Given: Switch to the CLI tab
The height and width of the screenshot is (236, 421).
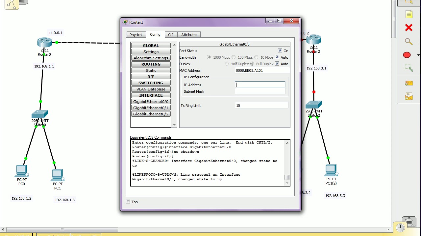Looking at the screenshot, I should click(x=171, y=35).
